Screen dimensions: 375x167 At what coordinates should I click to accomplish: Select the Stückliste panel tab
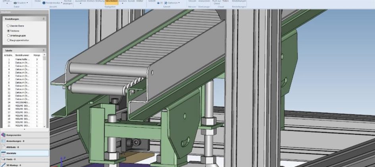click(x=24, y=153)
